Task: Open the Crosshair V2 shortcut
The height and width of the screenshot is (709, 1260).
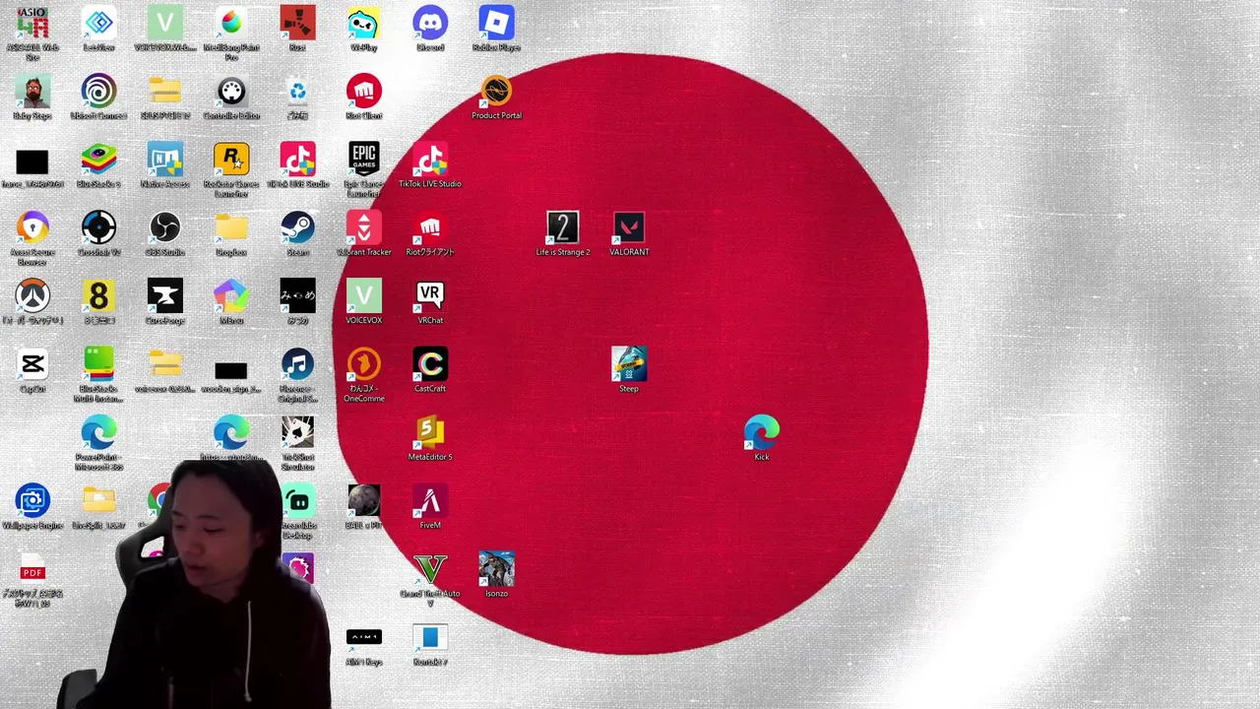Action: 98,227
